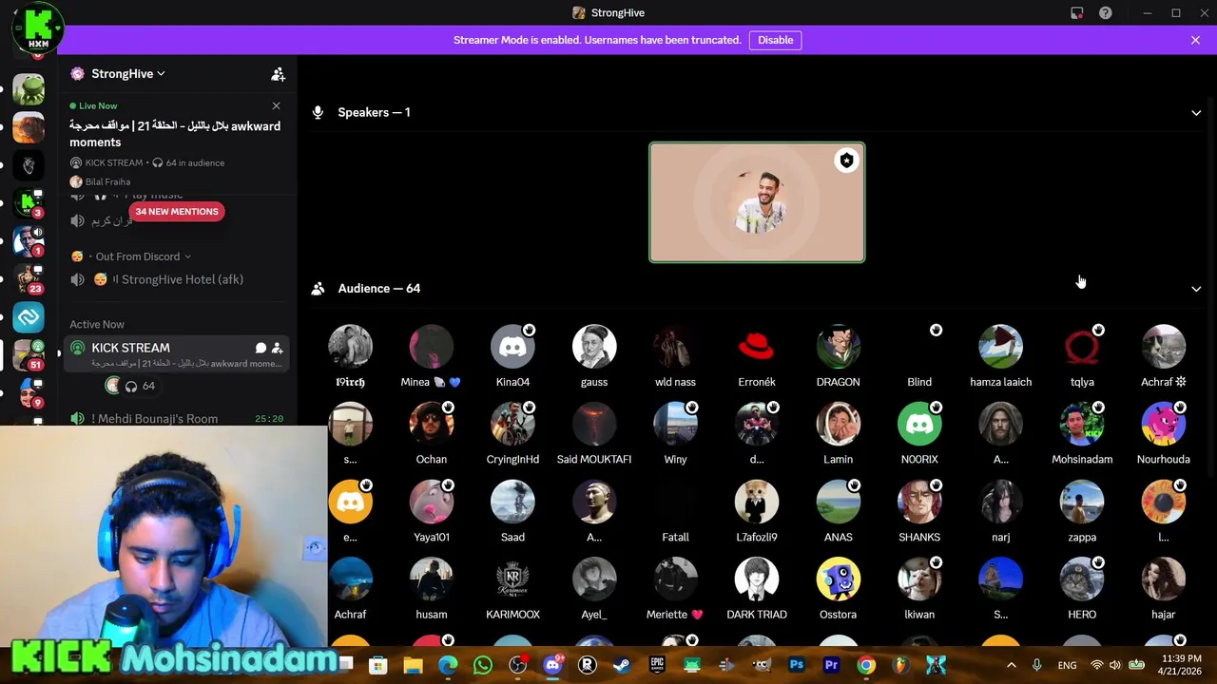Click audience member DRAGON
The height and width of the screenshot is (684, 1217).
coord(838,357)
